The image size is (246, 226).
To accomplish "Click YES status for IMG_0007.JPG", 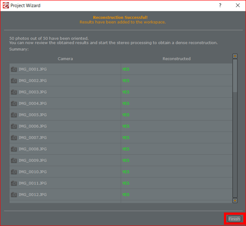I will [126, 137].
